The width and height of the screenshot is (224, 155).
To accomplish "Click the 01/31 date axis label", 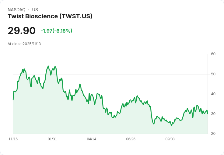I will pos(52,139).
